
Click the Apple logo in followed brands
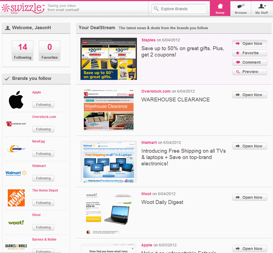coord(16,100)
